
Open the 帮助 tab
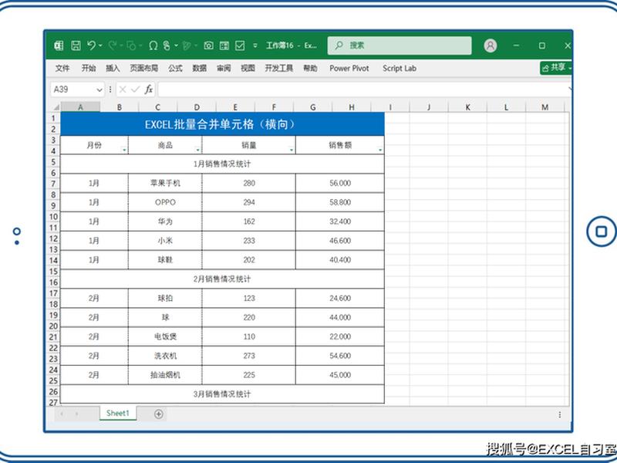tap(310, 68)
